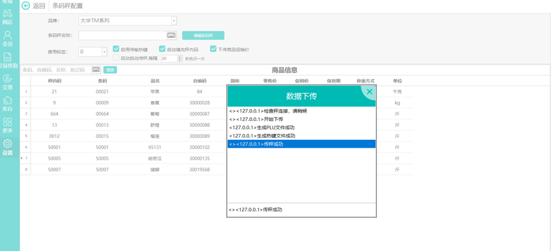
Task: Click the 保质期 column header
Action: [333, 81]
